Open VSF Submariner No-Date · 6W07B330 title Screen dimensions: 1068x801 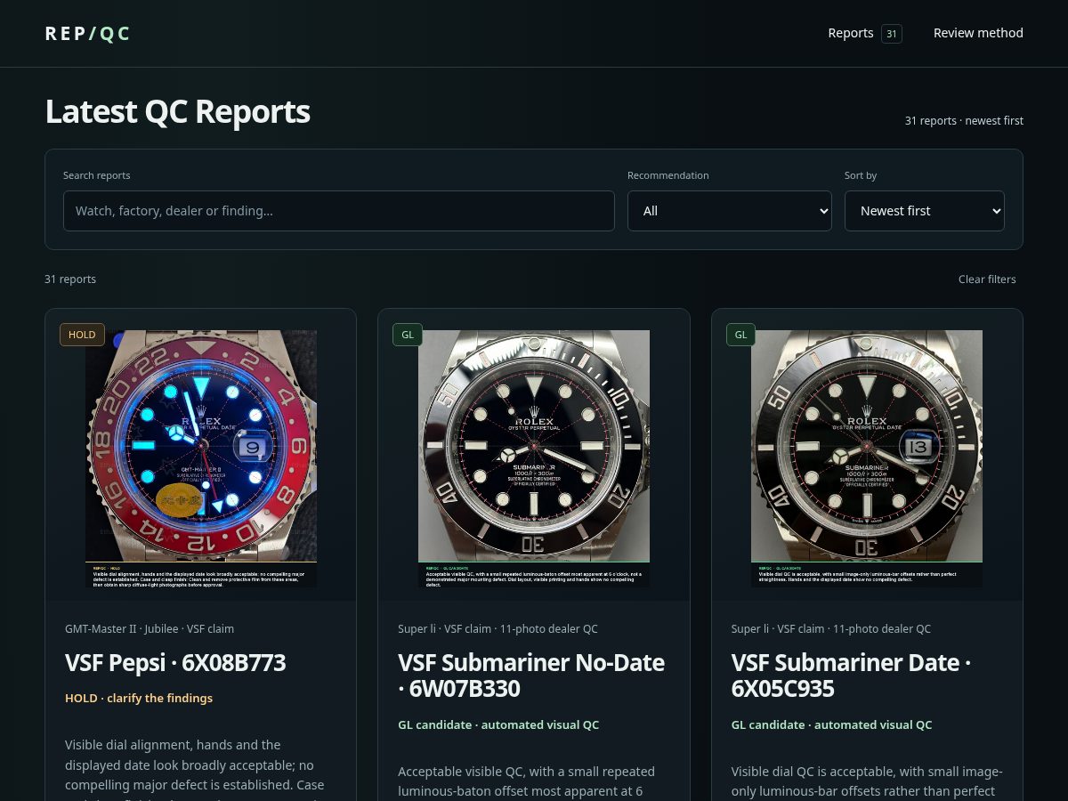[x=531, y=676]
